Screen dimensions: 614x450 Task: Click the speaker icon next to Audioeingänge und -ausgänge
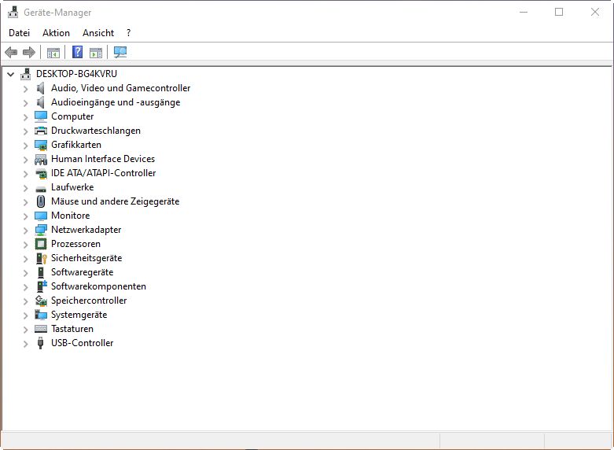[x=40, y=102]
